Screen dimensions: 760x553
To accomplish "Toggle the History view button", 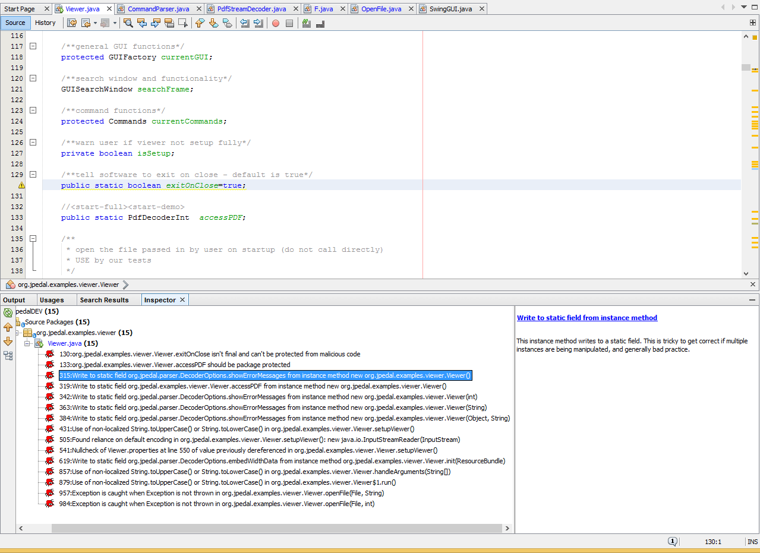I will (45, 23).
